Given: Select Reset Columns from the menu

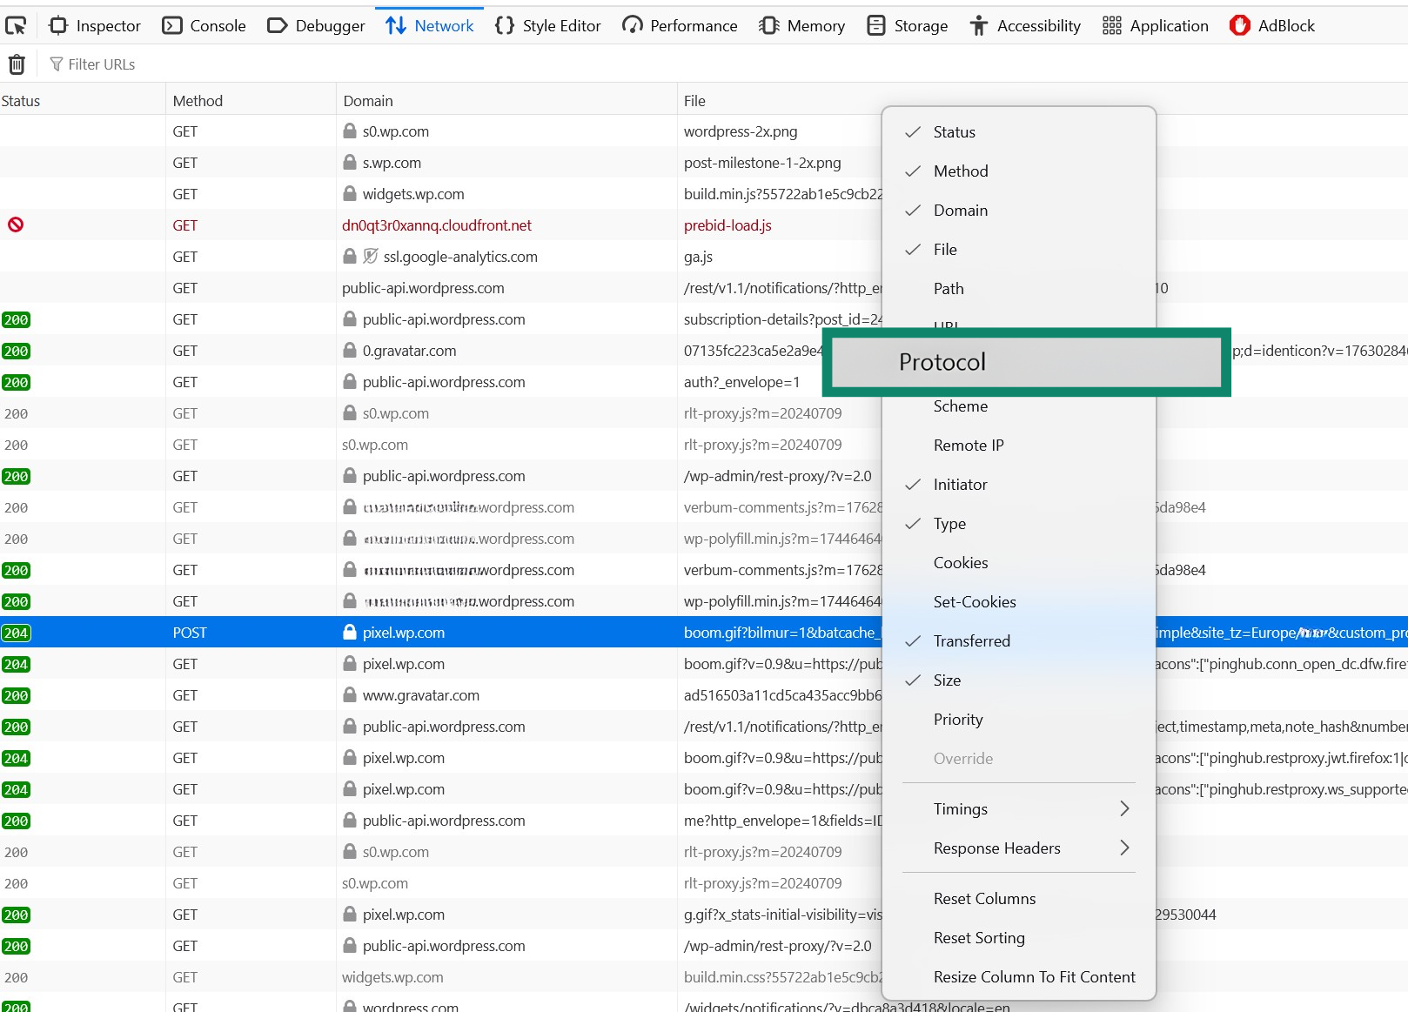Looking at the screenshot, I should tap(984, 898).
